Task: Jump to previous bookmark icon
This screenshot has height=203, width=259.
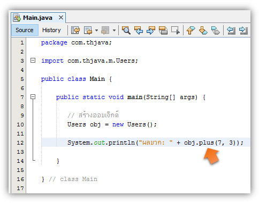Action: (x=191, y=30)
